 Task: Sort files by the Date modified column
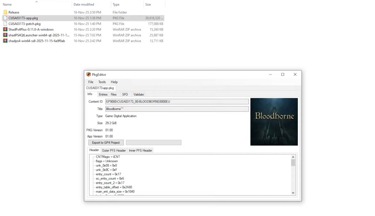(x=84, y=4)
